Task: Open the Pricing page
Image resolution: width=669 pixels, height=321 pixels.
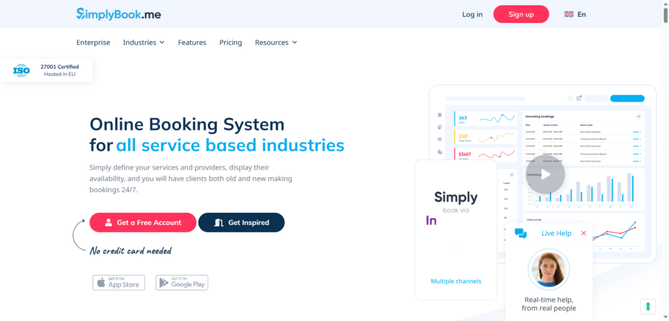Action: point(231,42)
